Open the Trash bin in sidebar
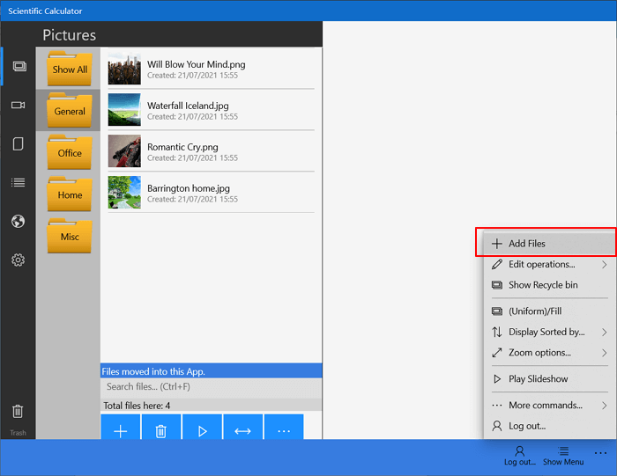617x476 pixels. coord(18,412)
